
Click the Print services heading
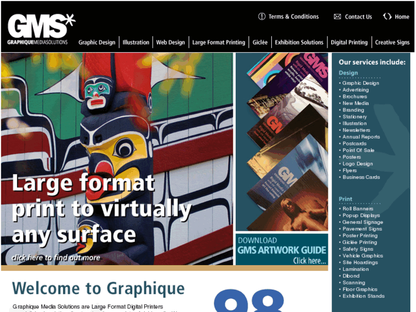click(x=345, y=199)
